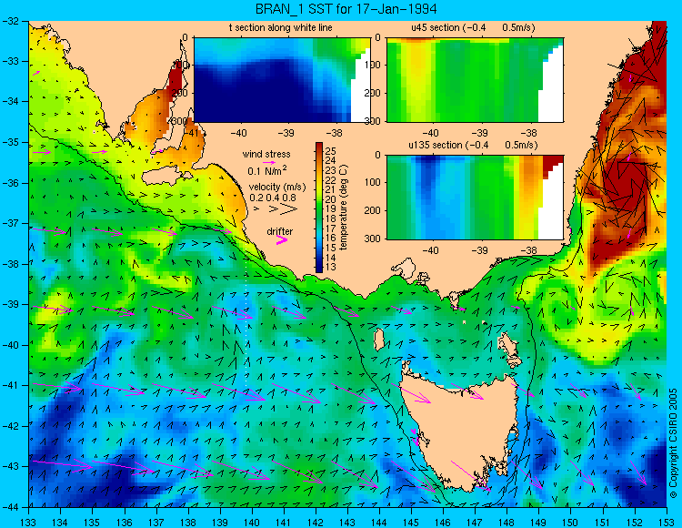Click the 'drifter' legend label
This screenshot has width=682, height=528.
[280, 231]
